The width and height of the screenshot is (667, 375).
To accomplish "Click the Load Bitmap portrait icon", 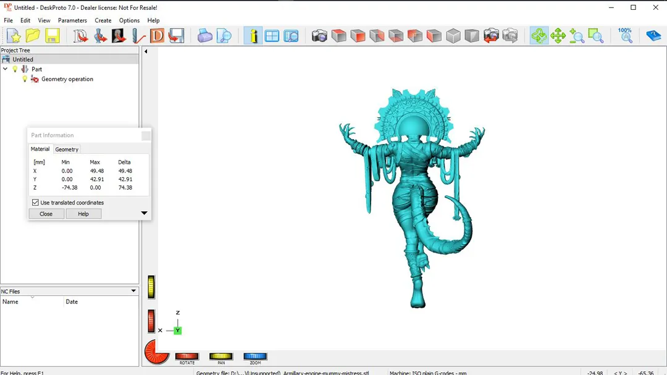I will click(x=119, y=36).
